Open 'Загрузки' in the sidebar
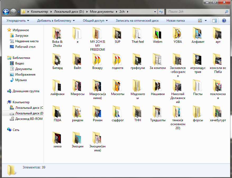The width and height of the screenshot is (232, 178). pos(19,36)
